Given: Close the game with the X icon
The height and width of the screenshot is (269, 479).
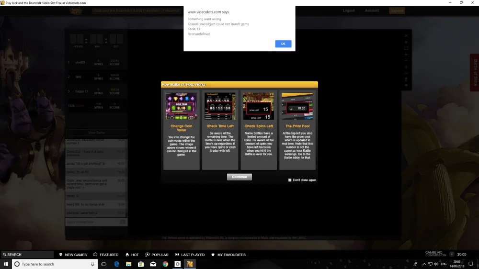Looking at the screenshot, I should 406,36.
